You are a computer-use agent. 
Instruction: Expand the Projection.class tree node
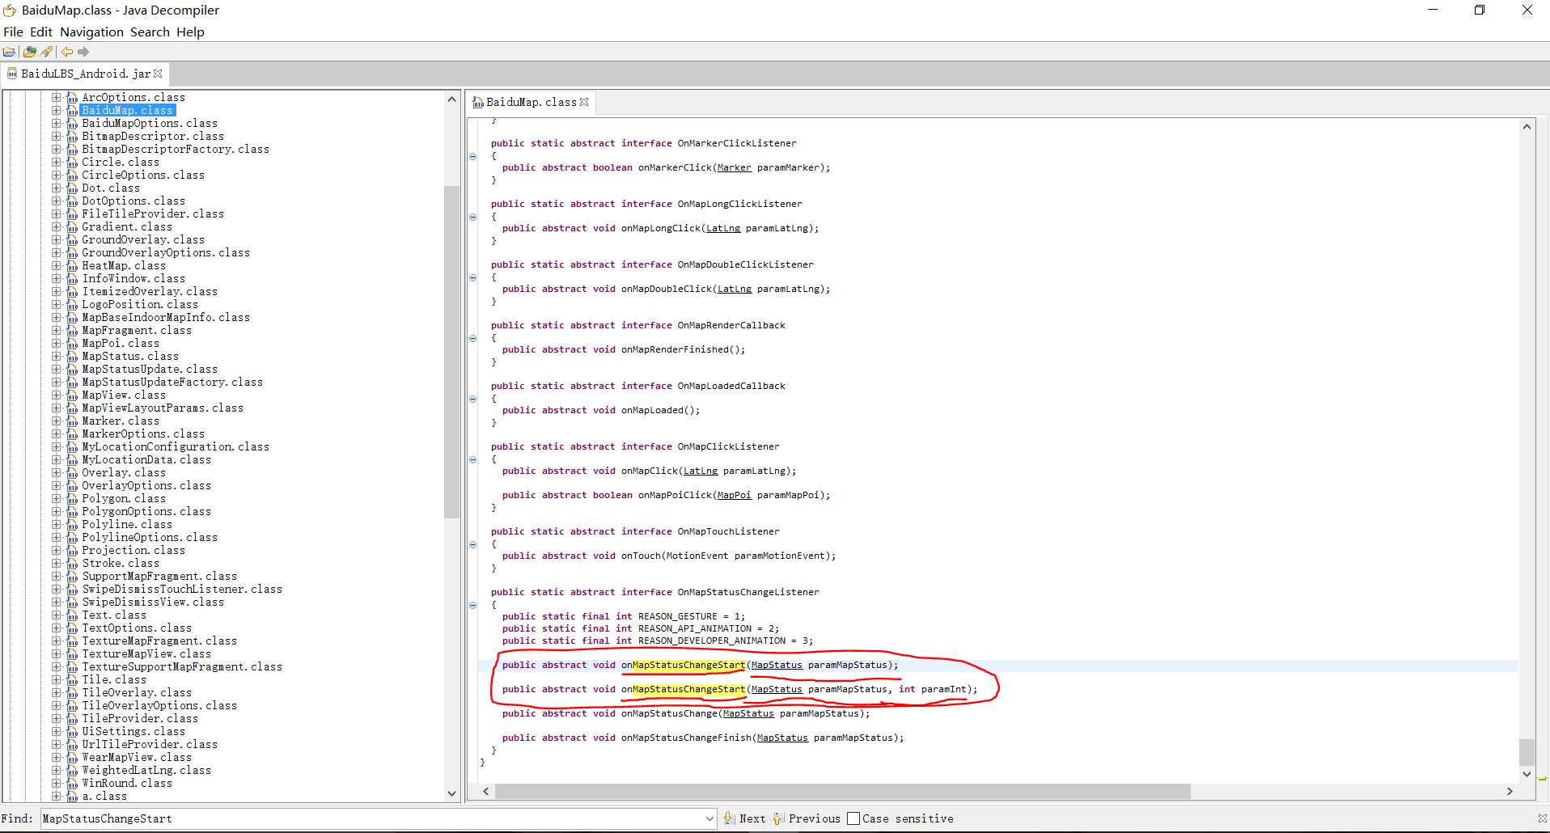click(x=57, y=551)
